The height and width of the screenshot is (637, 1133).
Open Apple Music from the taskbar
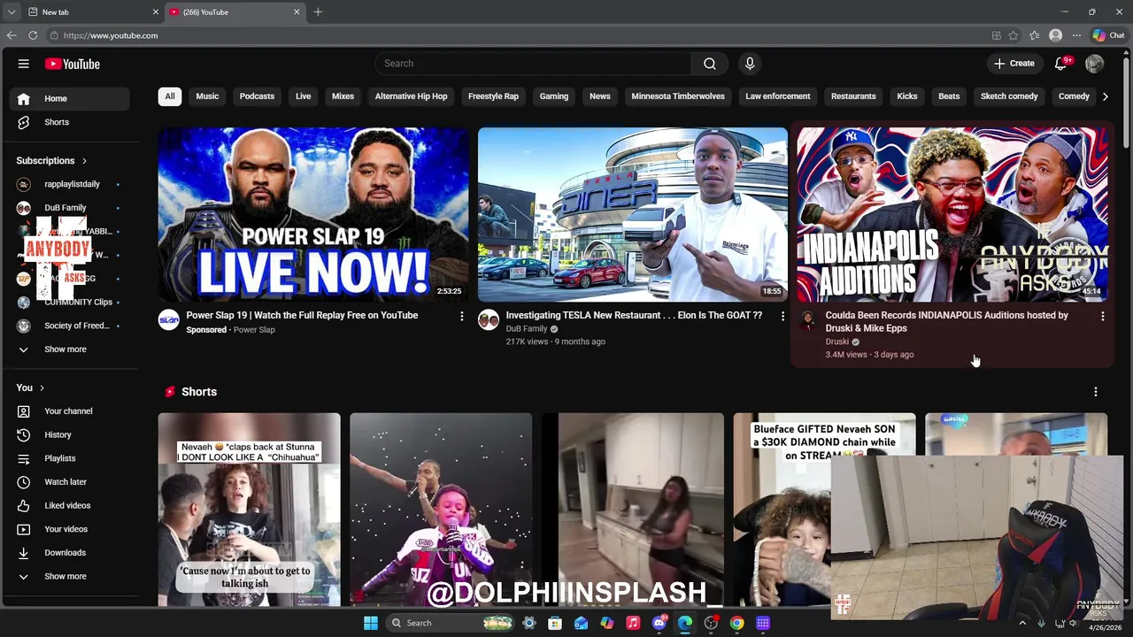click(633, 623)
